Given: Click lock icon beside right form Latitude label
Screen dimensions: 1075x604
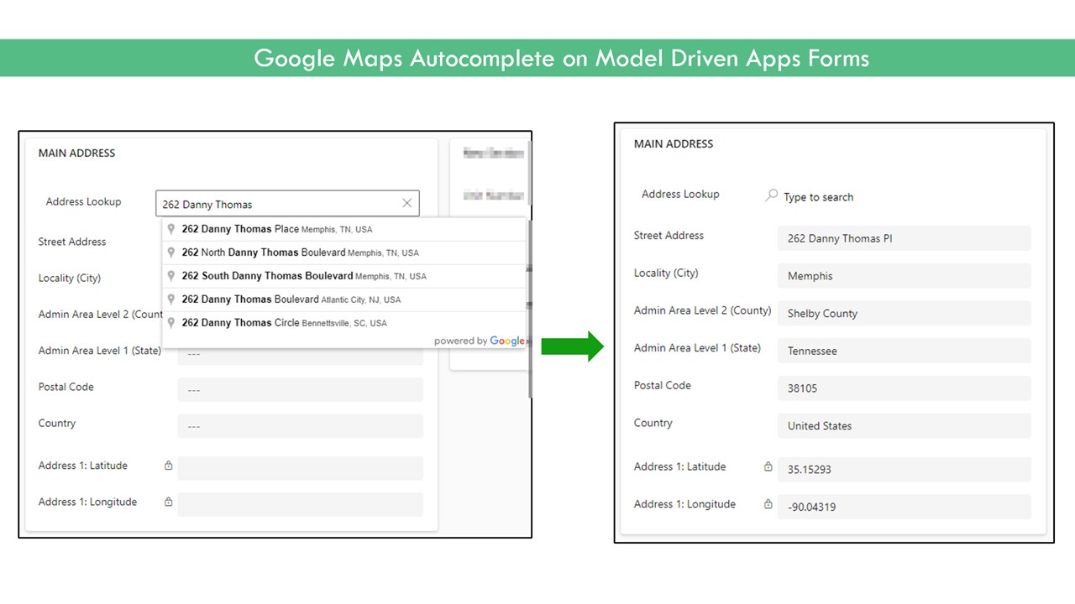Looking at the screenshot, I should point(768,466).
